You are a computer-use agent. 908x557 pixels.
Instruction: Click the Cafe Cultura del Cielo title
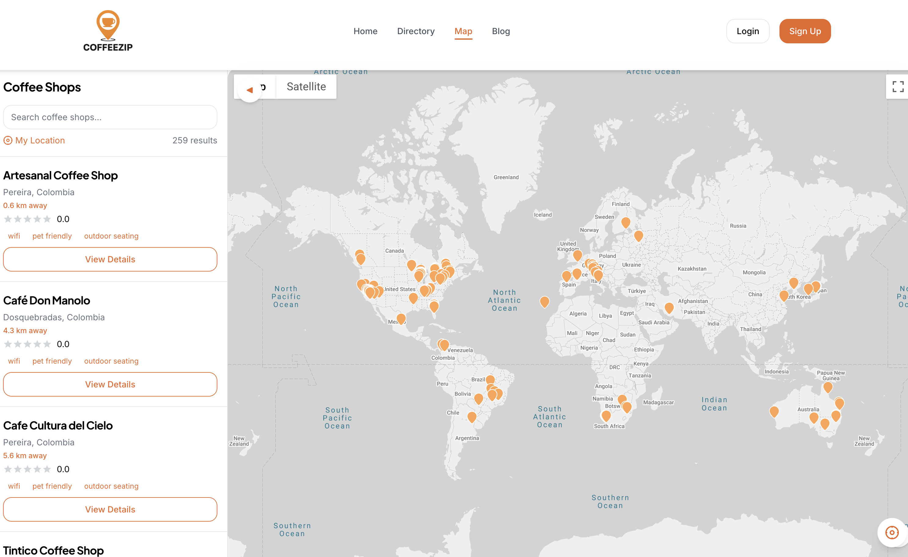click(58, 426)
